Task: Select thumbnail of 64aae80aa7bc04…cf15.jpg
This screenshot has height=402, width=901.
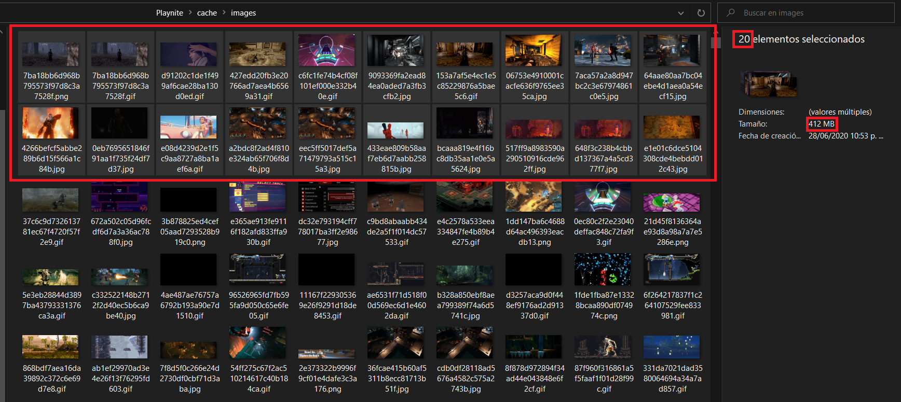Action: click(672, 50)
